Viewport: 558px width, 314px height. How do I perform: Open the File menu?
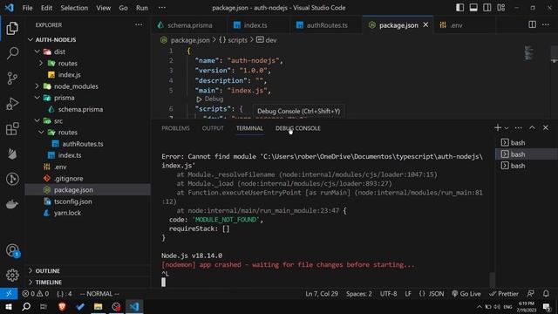(x=27, y=8)
